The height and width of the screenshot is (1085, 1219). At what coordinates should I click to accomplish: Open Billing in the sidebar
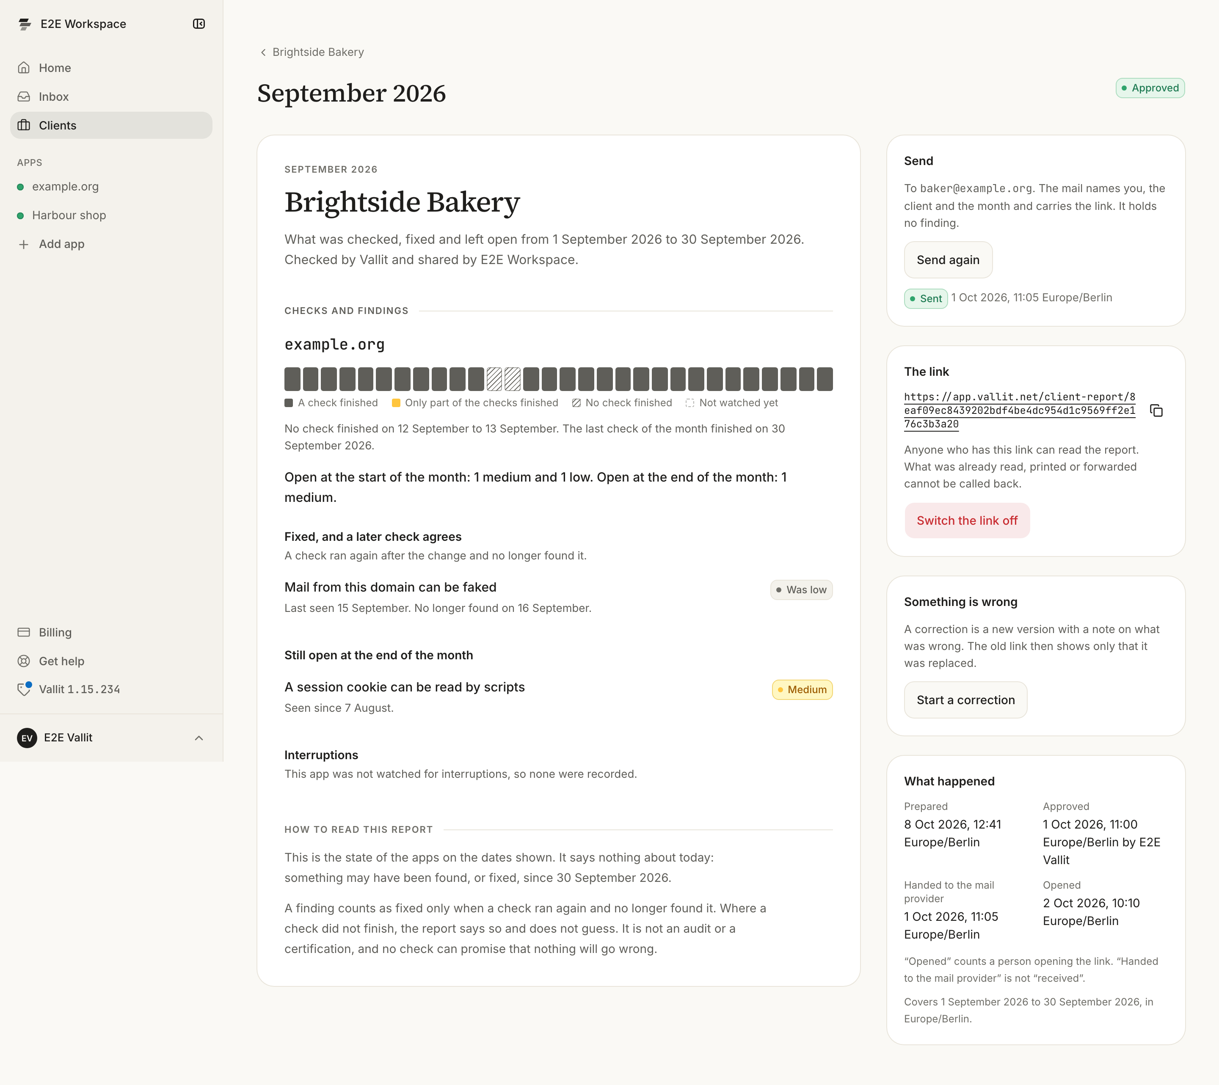(x=111, y=633)
